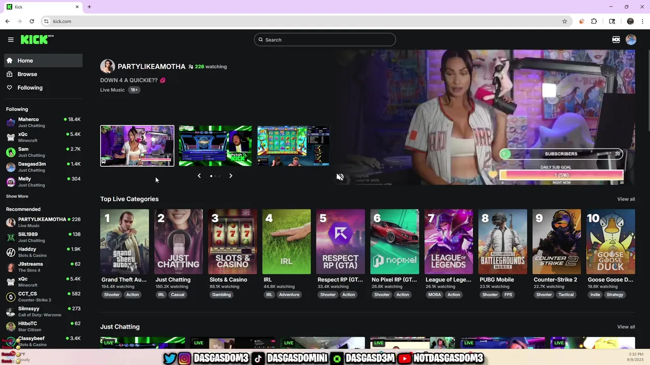Open Chrome three-dot menu
Image resolution: width=650 pixels, height=365 pixels.
(x=642, y=21)
